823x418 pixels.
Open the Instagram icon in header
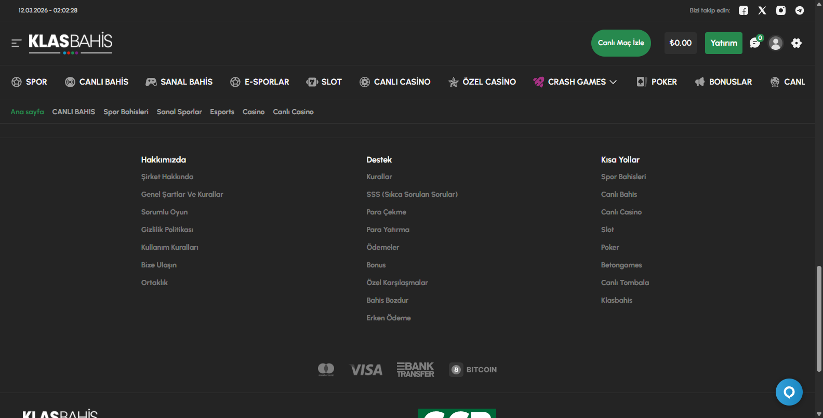[781, 10]
